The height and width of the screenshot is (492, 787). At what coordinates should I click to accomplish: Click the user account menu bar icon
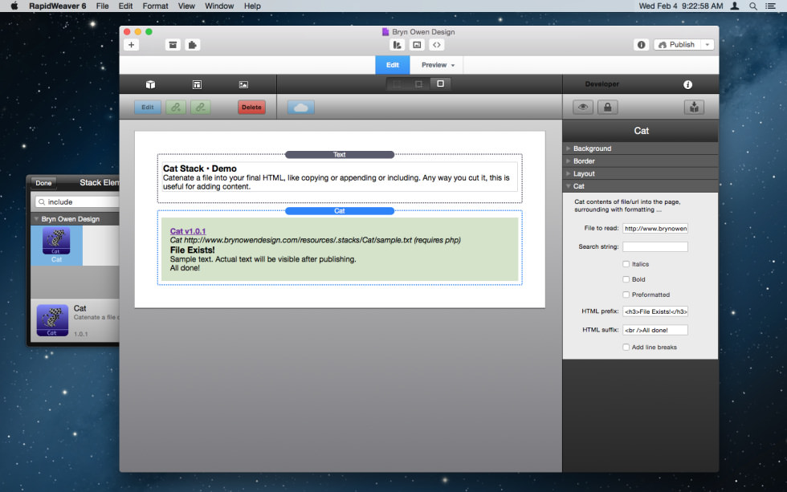click(734, 6)
